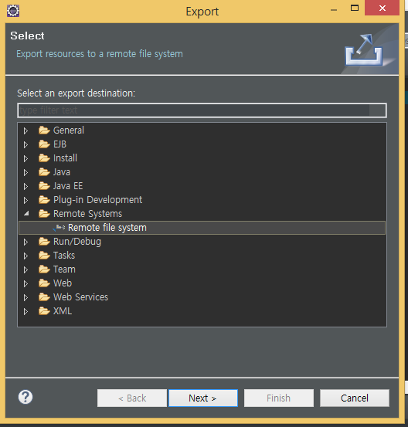Select the 'Install' tree label
408x427 pixels.
pos(65,158)
